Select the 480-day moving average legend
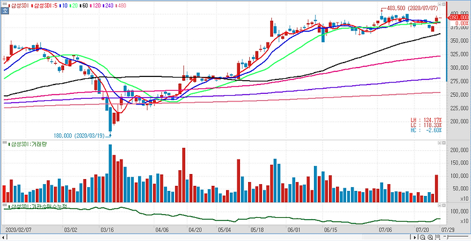This screenshot has width=471, height=241. click(121, 6)
